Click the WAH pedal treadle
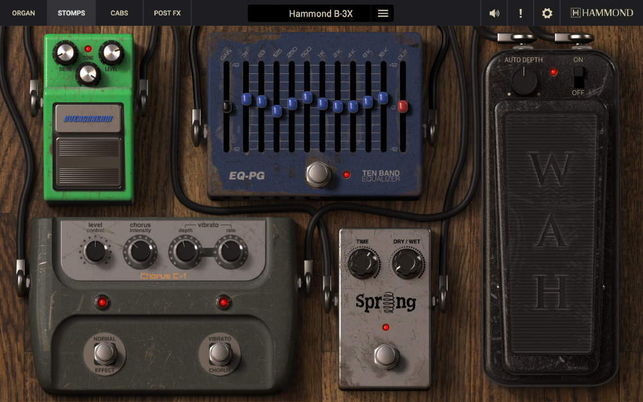The image size is (643, 402). coord(550,234)
